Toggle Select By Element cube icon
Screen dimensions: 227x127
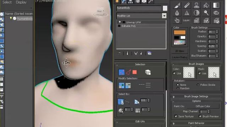pyautogui.click(x=148, y=72)
